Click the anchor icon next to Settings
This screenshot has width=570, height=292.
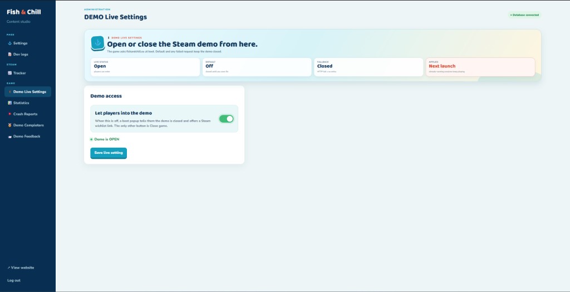pyautogui.click(x=10, y=43)
